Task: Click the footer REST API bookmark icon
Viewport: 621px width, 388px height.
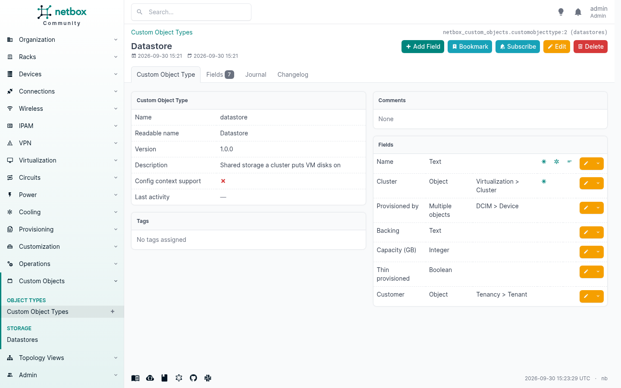Action: pyautogui.click(x=164, y=378)
